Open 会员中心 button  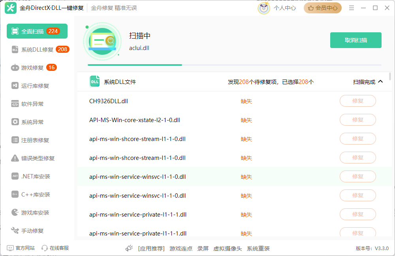pyautogui.click(x=322, y=8)
